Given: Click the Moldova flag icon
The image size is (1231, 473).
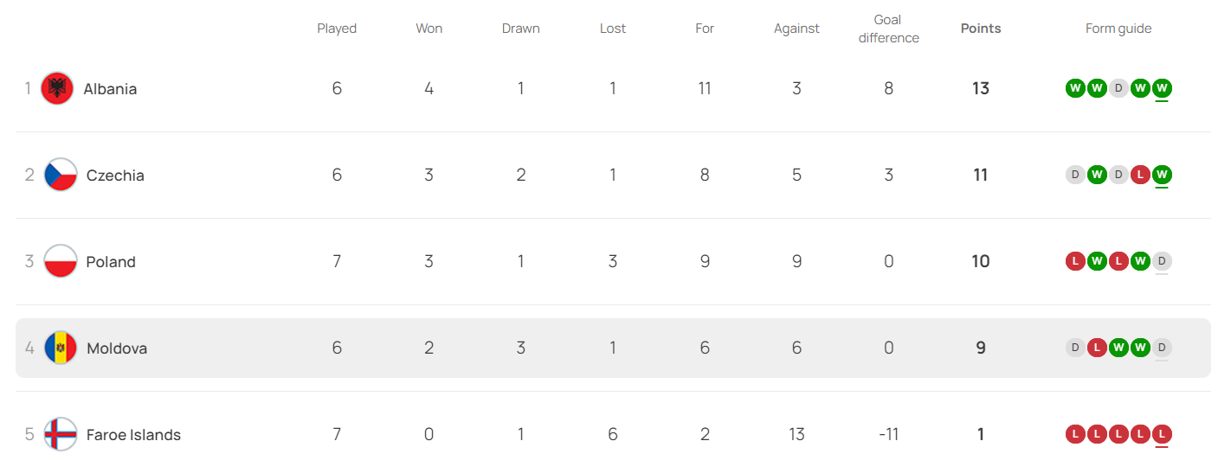Looking at the screenshot, I should pos(61,348).
